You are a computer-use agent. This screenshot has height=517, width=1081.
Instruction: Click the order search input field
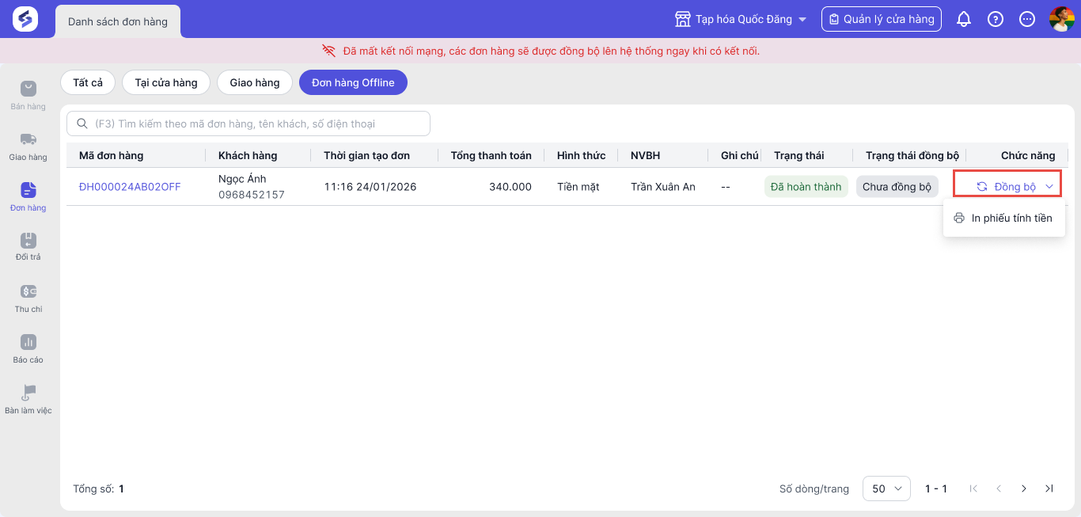coord(248,124)
